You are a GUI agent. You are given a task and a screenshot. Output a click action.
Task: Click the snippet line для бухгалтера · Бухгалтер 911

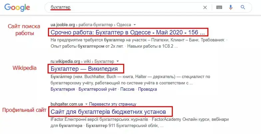(x=107, y=126)
